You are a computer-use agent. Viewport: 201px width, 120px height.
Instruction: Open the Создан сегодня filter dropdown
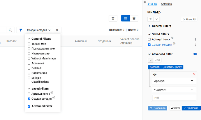click(38, 30)
